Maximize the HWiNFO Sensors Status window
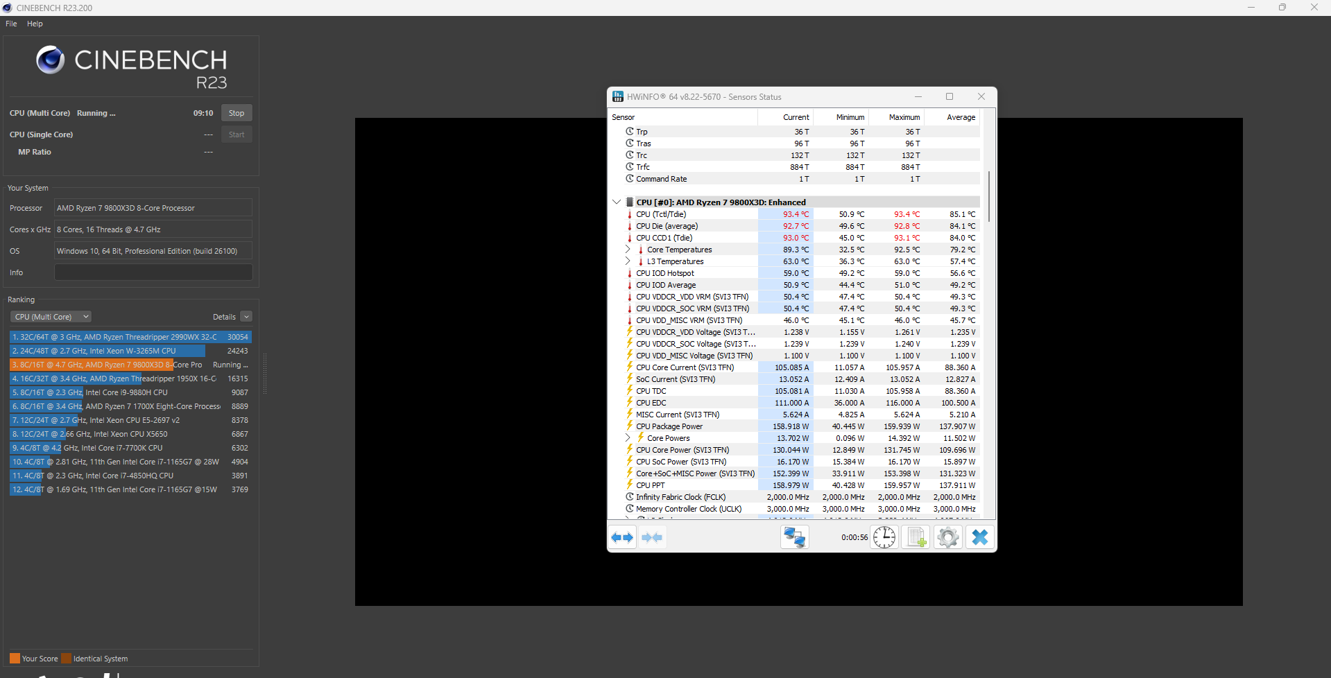 coord(950,96)
